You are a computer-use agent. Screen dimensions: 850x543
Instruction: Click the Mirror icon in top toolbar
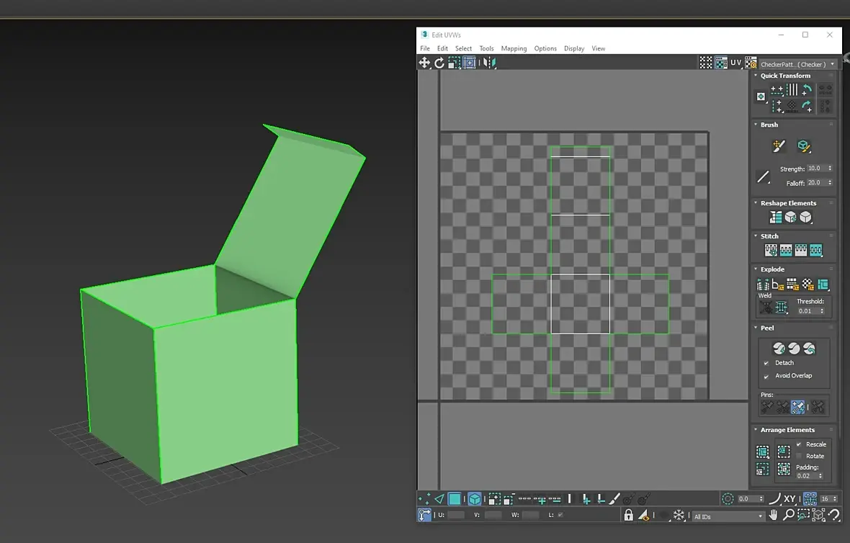[x=490, y=63]
